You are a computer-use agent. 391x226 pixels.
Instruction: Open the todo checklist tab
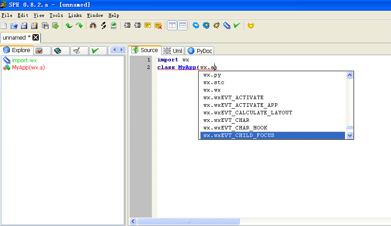click(x=42, y=51)
